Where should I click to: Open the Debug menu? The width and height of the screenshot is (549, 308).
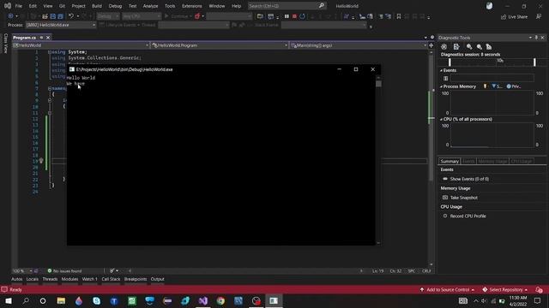[115, 6]
